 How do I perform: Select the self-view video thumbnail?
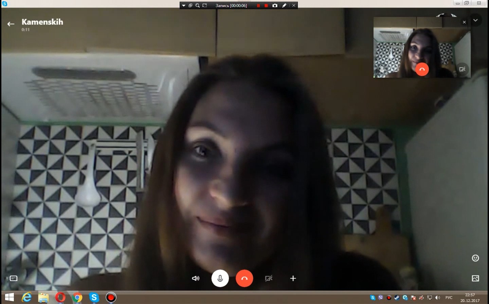point(422,47)
